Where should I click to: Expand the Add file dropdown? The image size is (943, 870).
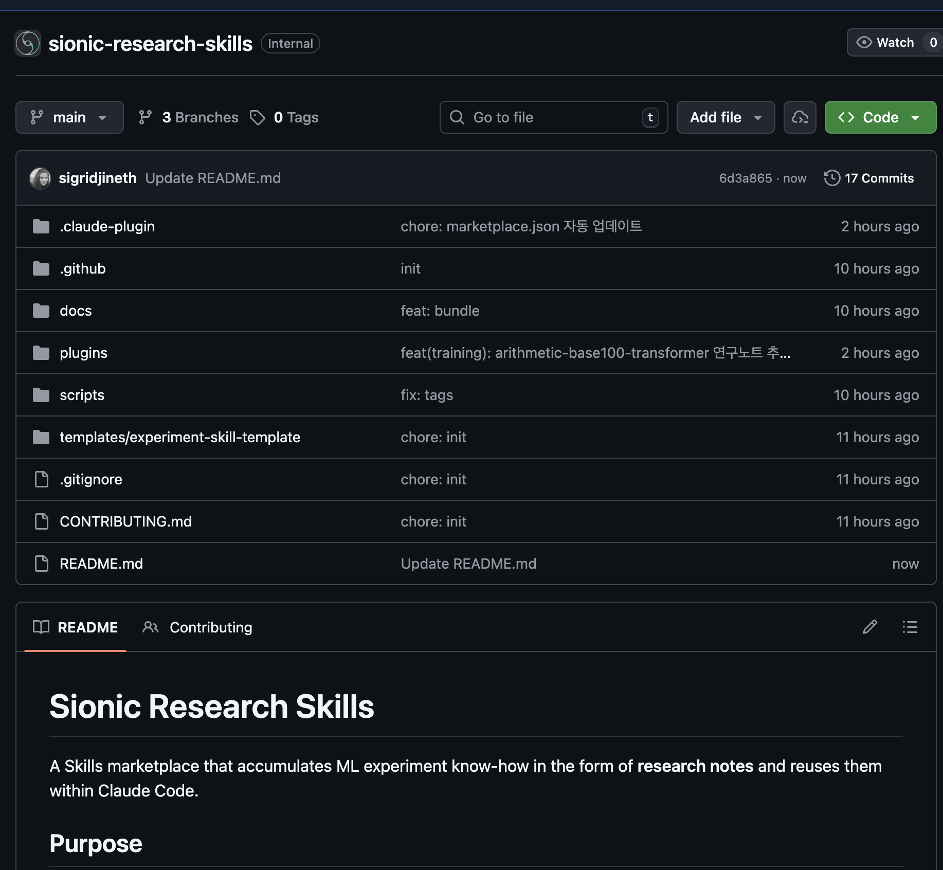(725, 117)
